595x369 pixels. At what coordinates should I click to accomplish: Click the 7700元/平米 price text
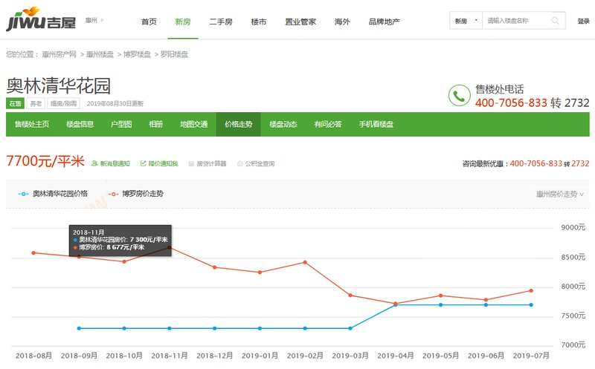pos(45,161)
